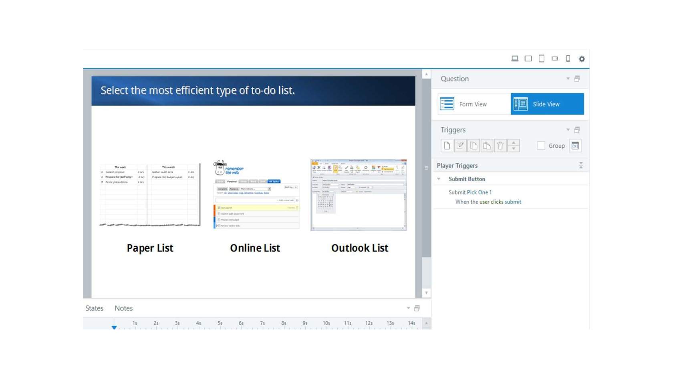Create a new trigger
Image resolution: width=673 pixels, height=379 pixels.
[x=447, y=145]
